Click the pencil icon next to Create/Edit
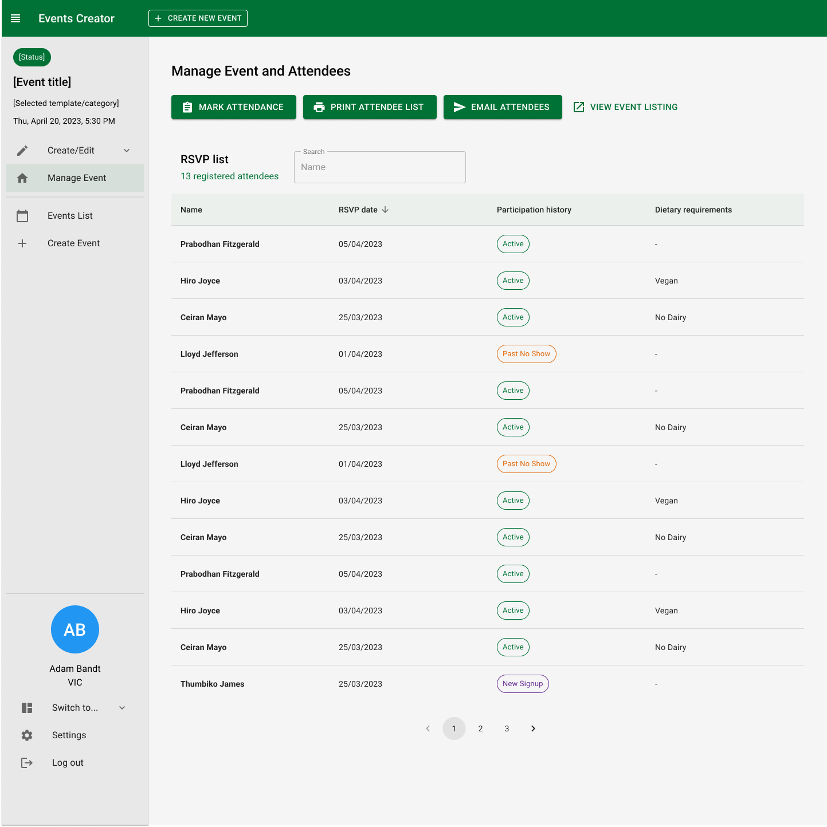 click(x=22, y=150)
